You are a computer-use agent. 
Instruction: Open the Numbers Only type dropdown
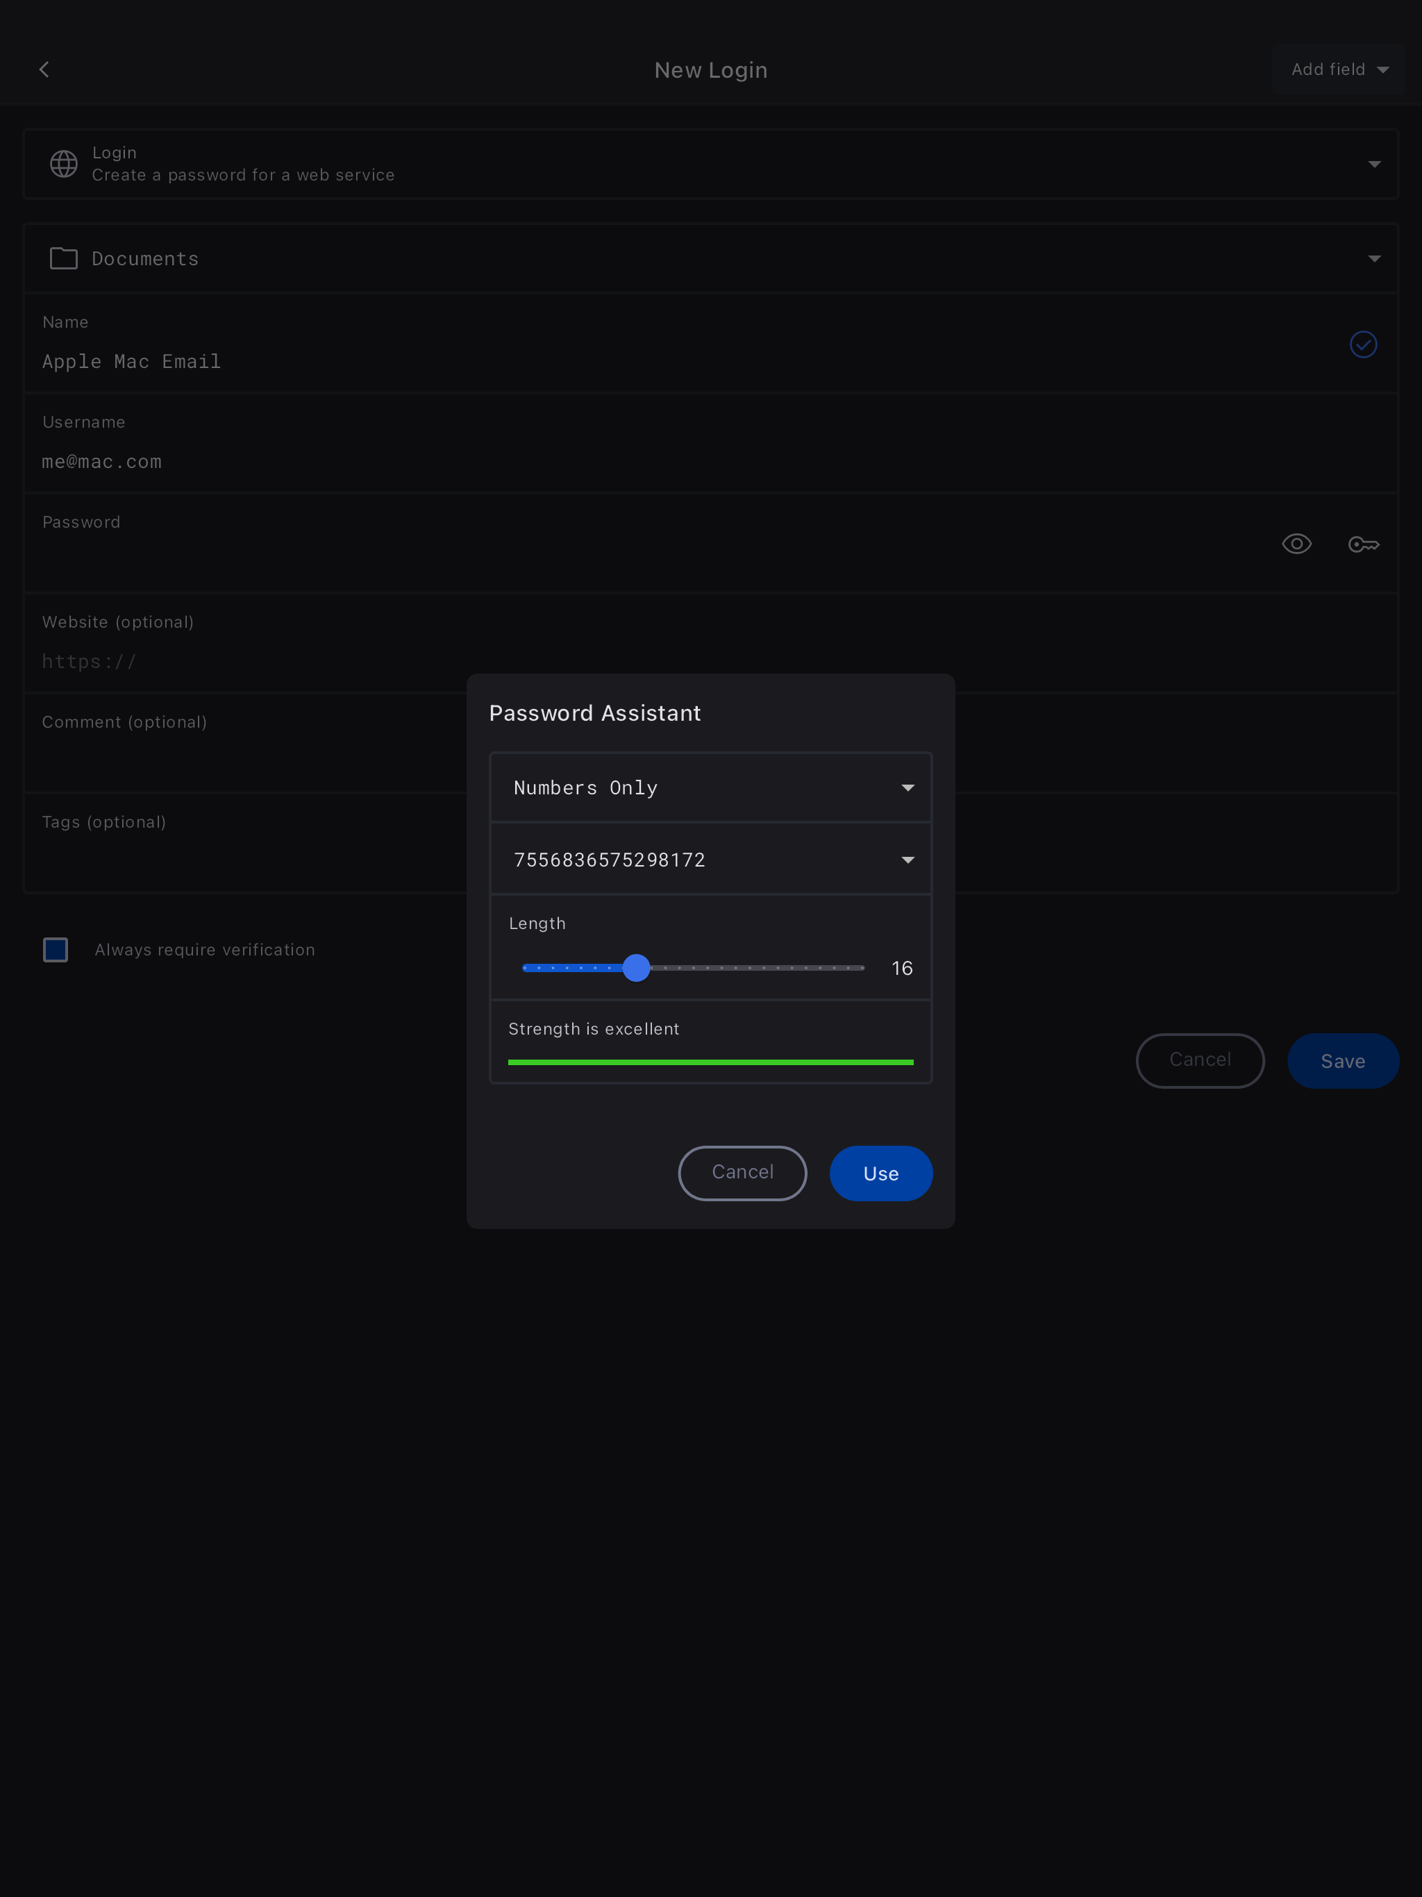pyautogui.click(x=710, y=788)
